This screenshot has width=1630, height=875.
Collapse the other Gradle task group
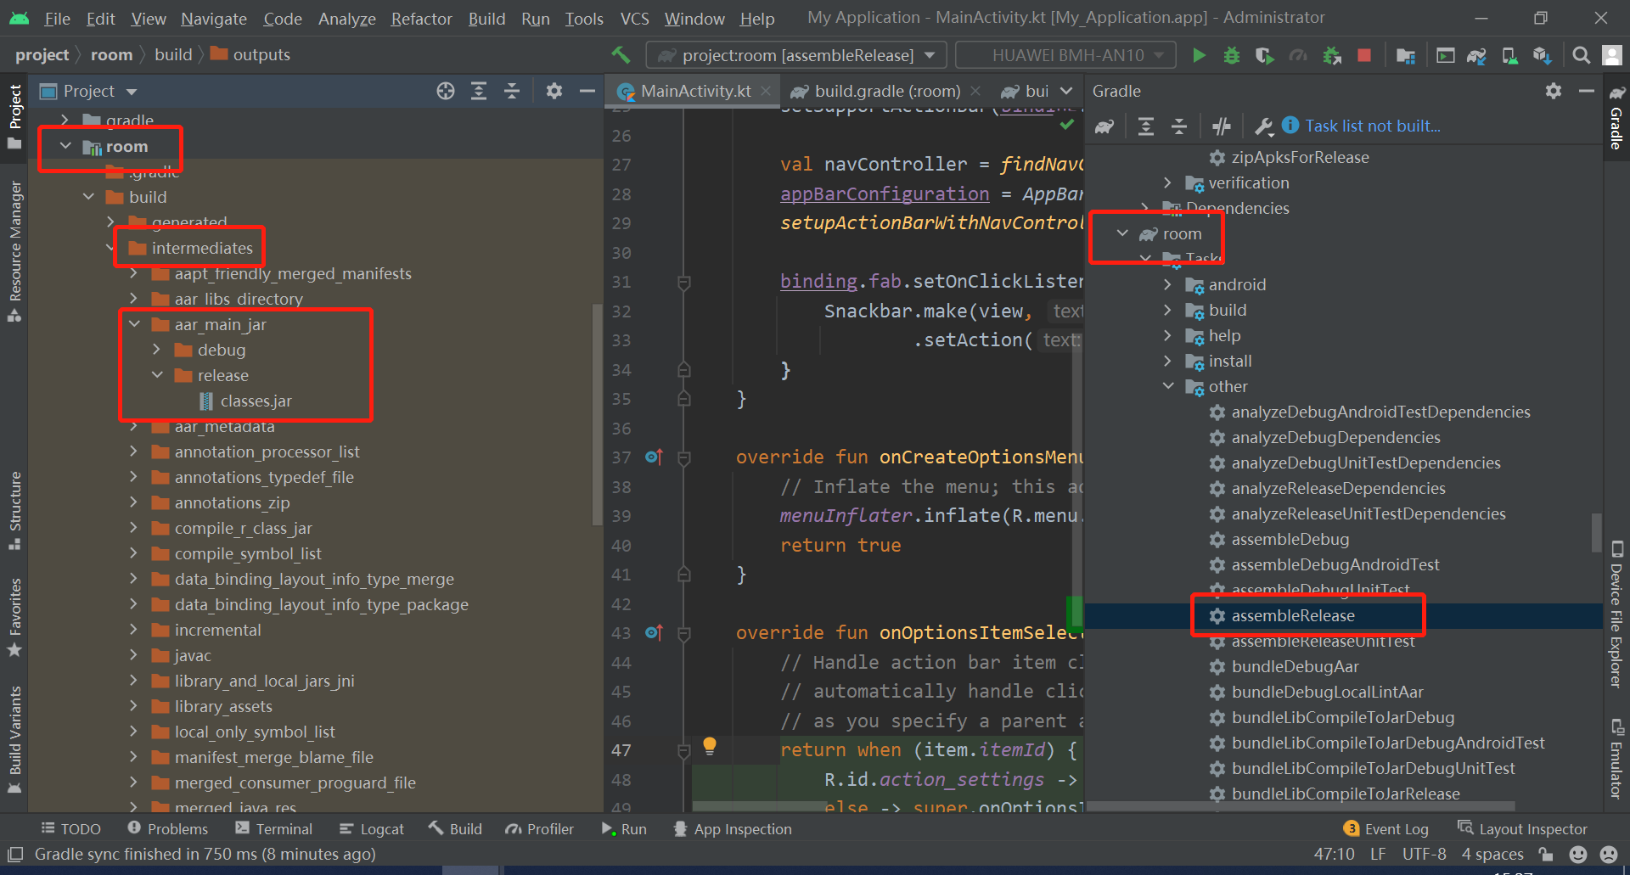pos(1167,386)
